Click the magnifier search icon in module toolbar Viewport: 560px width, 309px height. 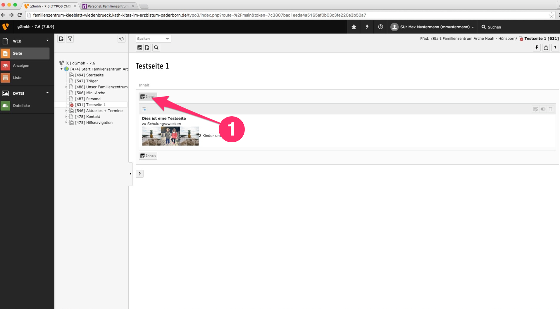[x=156, y=48]
